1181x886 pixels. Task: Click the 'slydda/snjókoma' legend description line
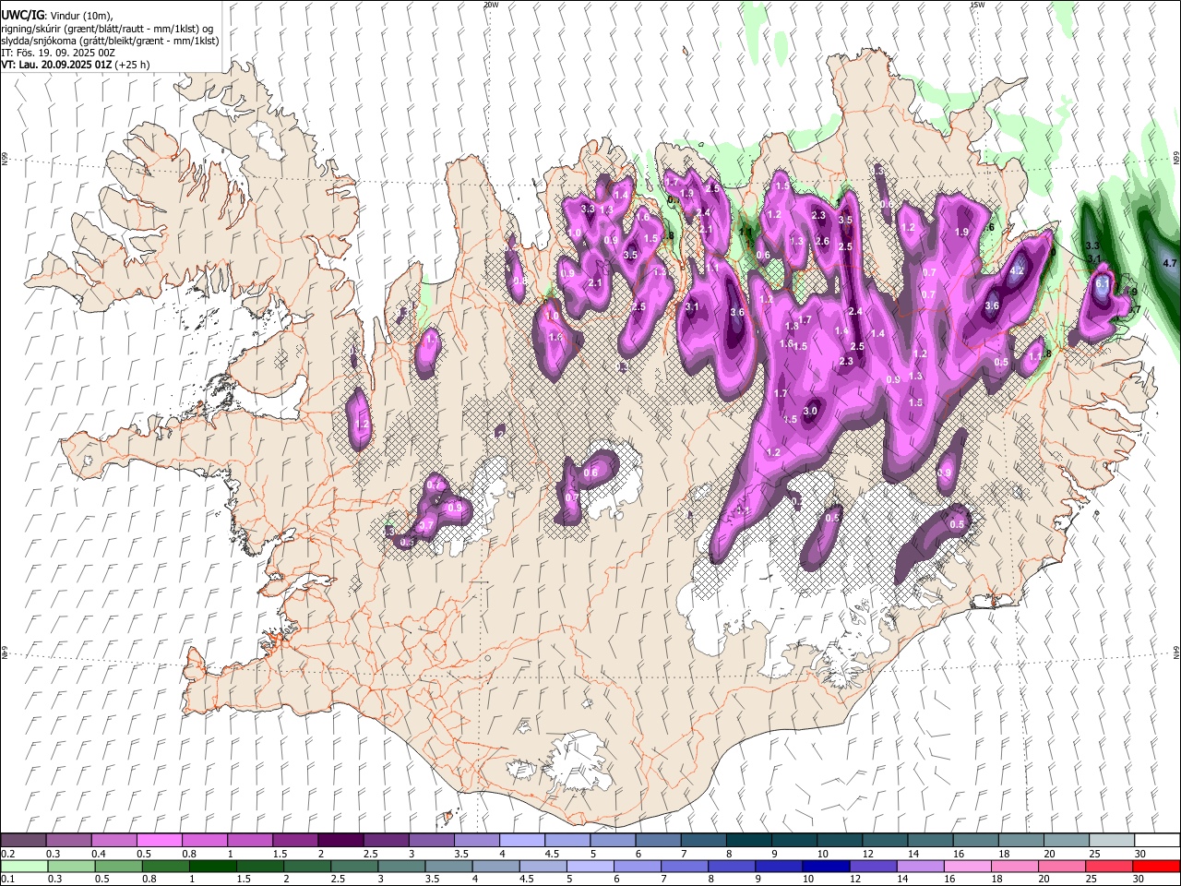pos(110,41)
